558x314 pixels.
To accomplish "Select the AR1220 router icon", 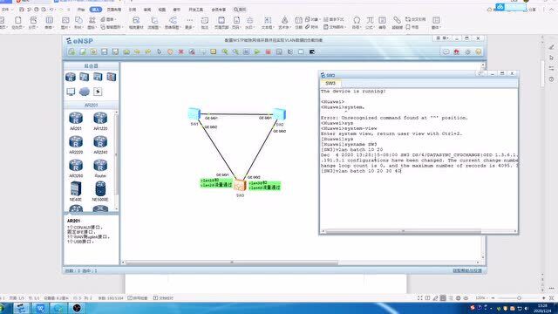I will 100,120.
